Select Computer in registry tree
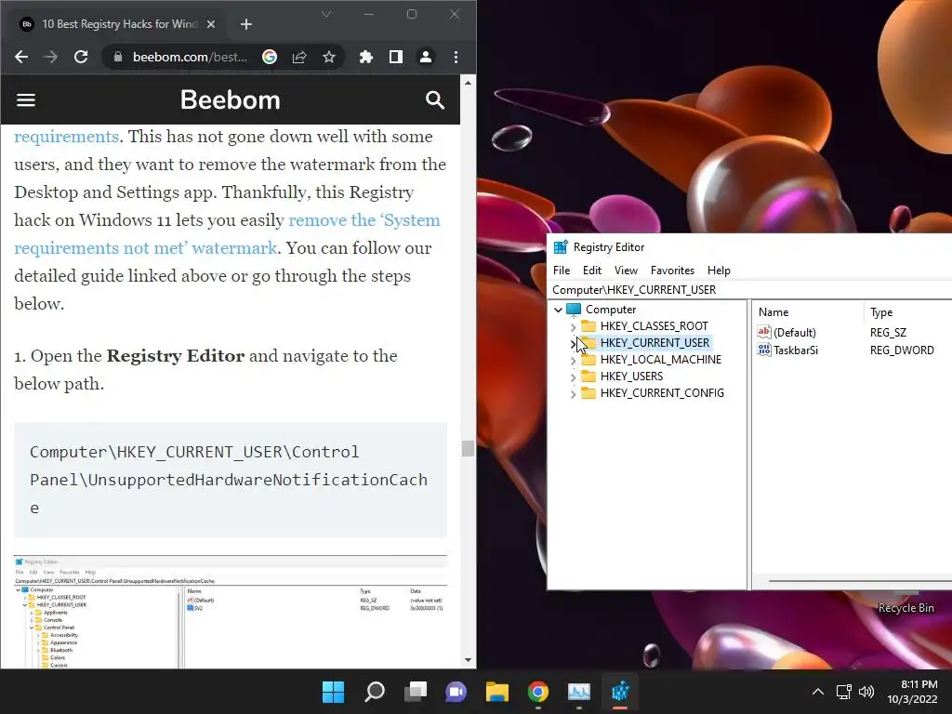Image resolution: width=952 pixels, height=714 pixels. point(610,310)
